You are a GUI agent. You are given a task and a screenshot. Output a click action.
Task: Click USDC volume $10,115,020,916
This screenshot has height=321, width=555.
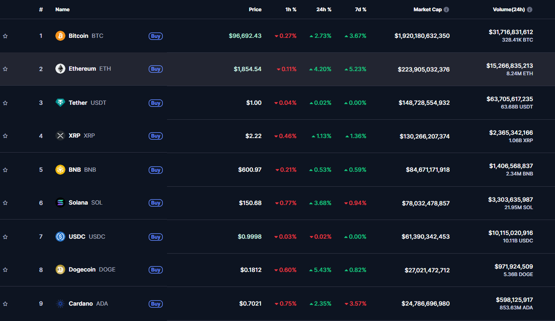pos(510,233)
